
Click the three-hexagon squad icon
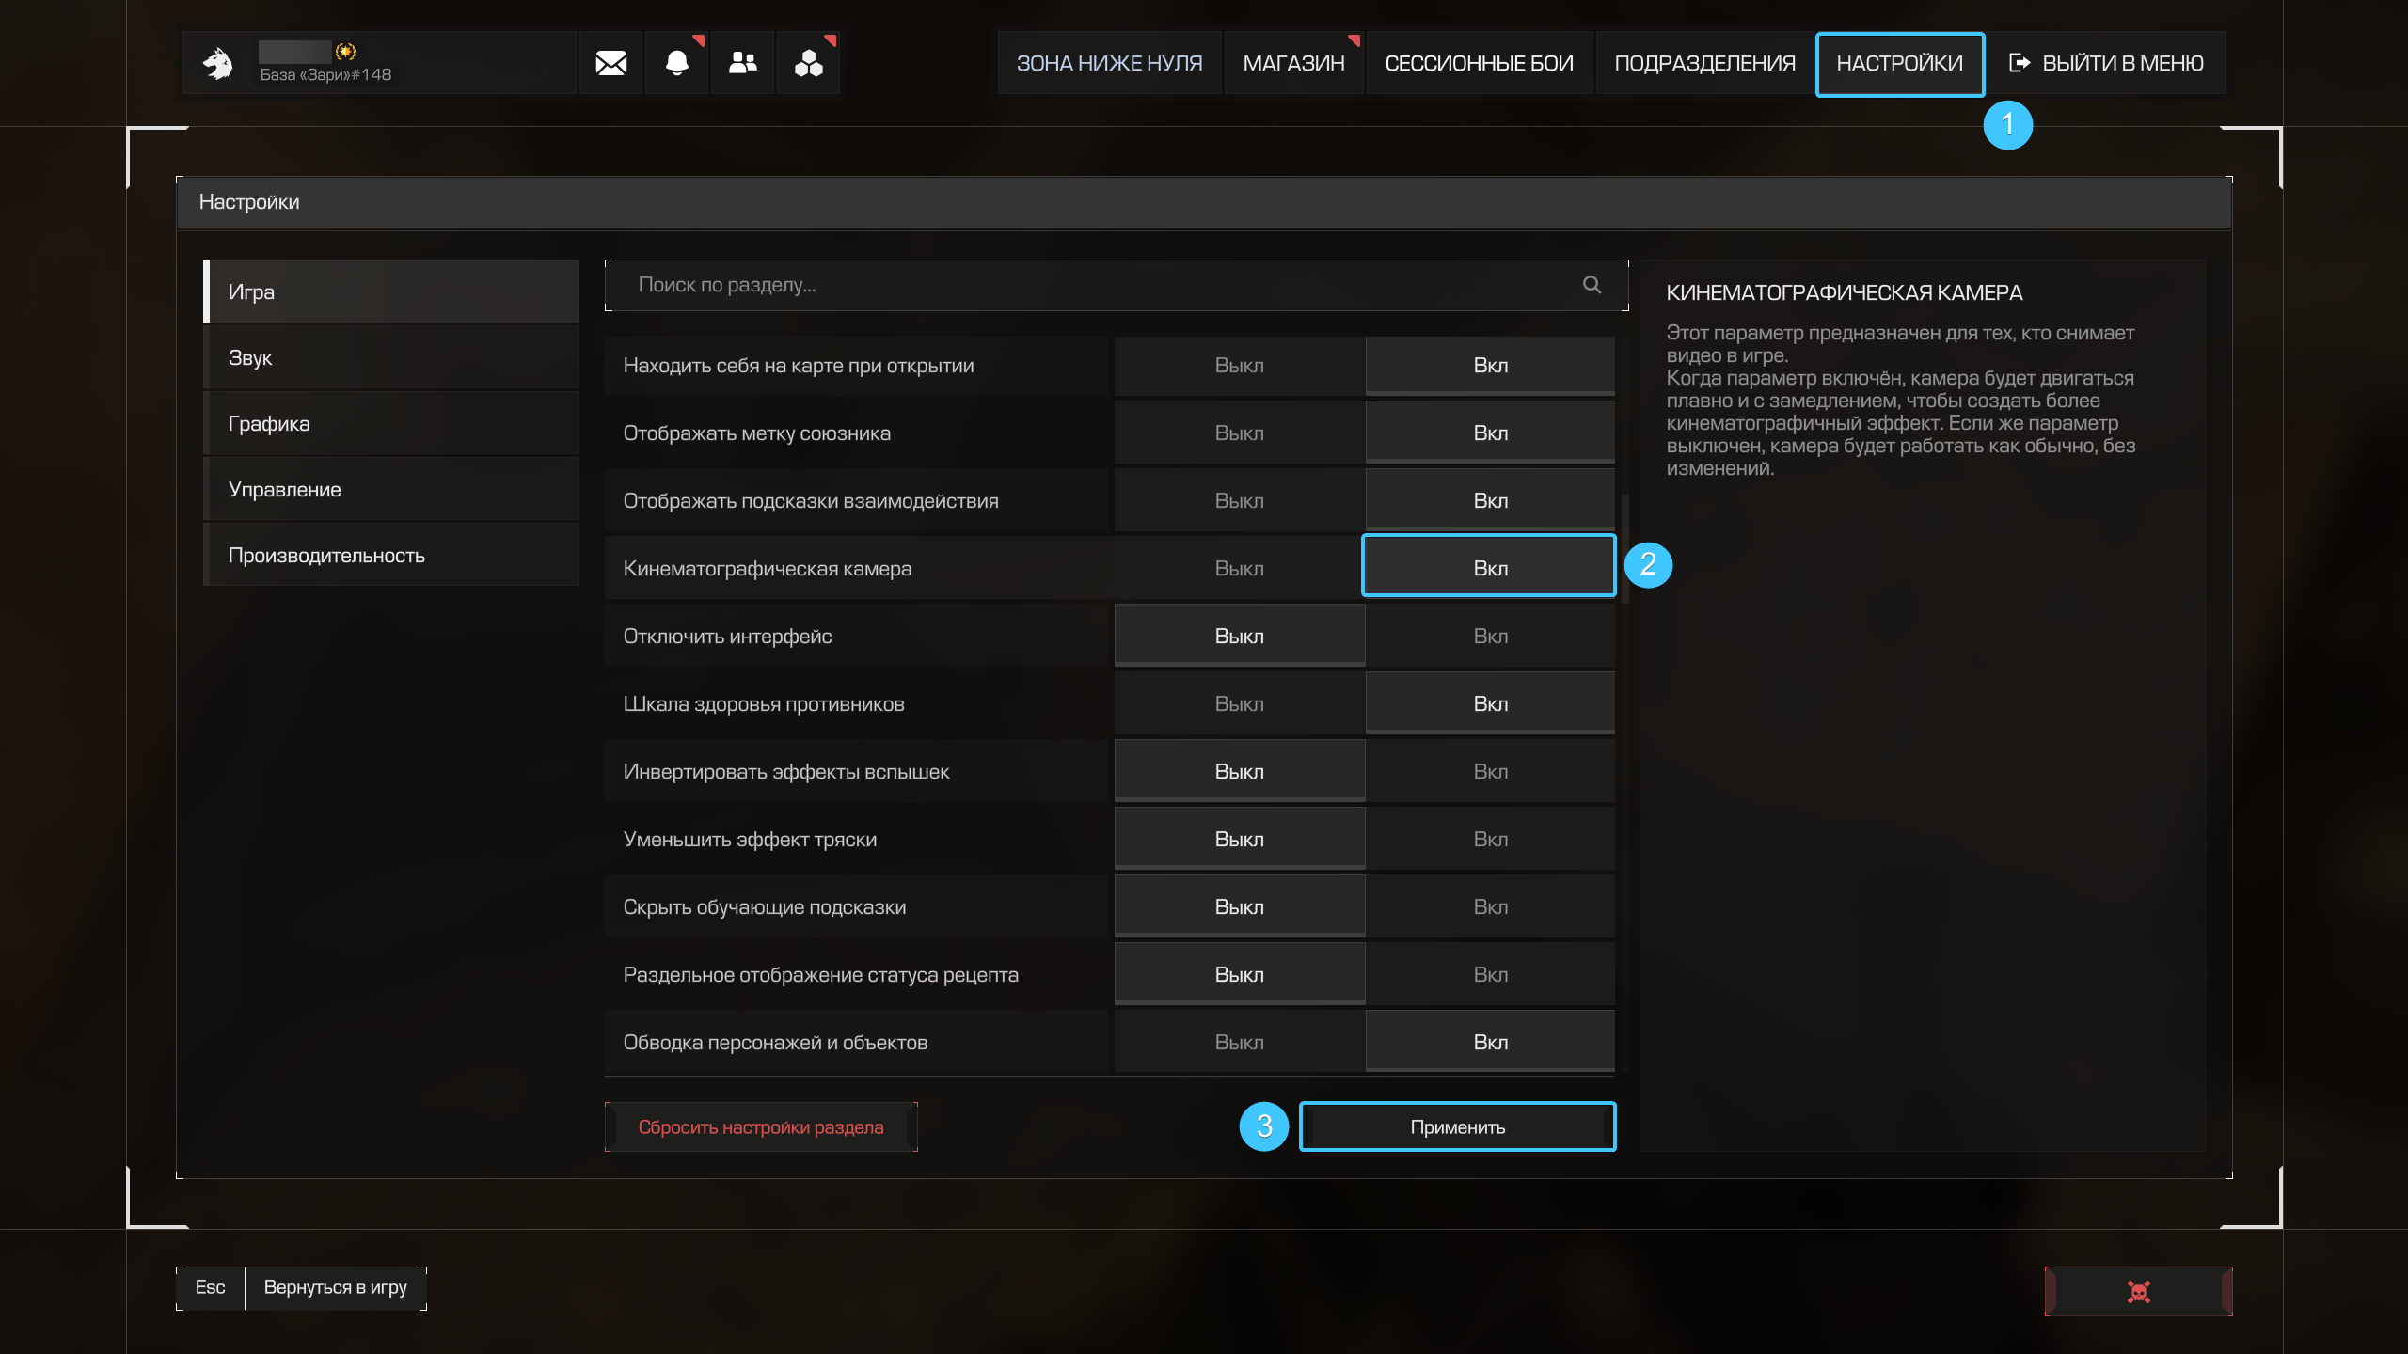pos(808,63)
